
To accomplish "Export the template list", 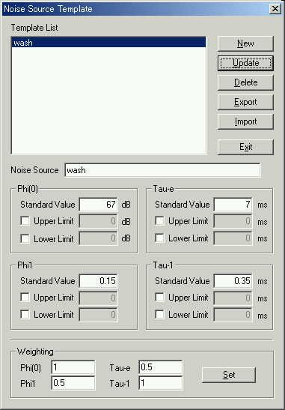I will click(245, 102).
